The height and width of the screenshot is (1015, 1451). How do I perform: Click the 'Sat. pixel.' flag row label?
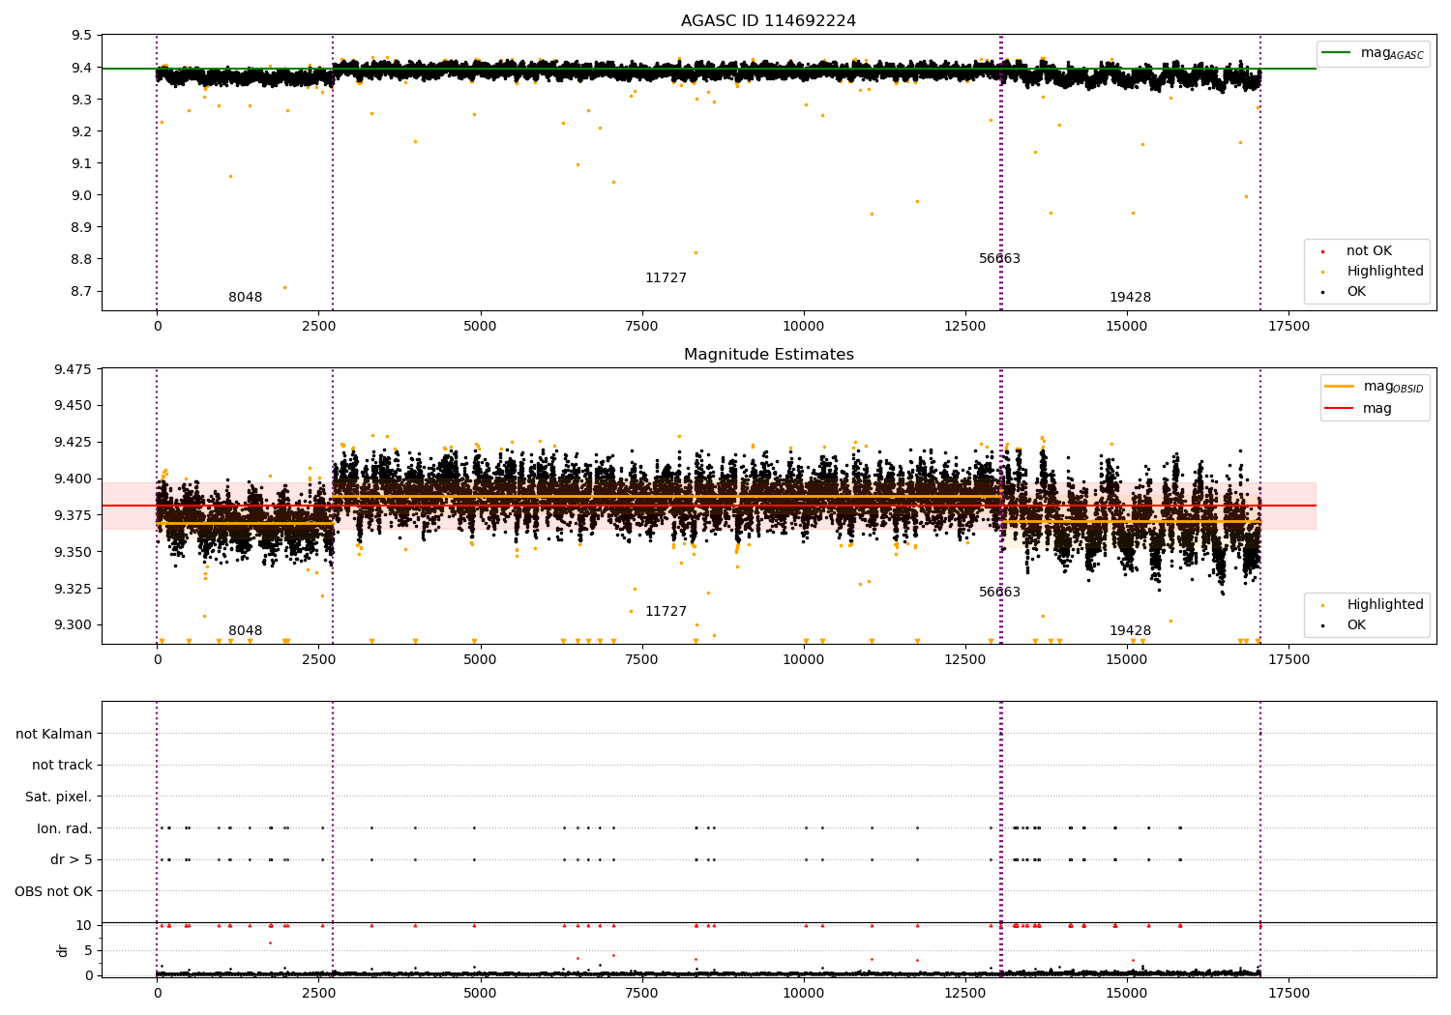tap(58, 797)
